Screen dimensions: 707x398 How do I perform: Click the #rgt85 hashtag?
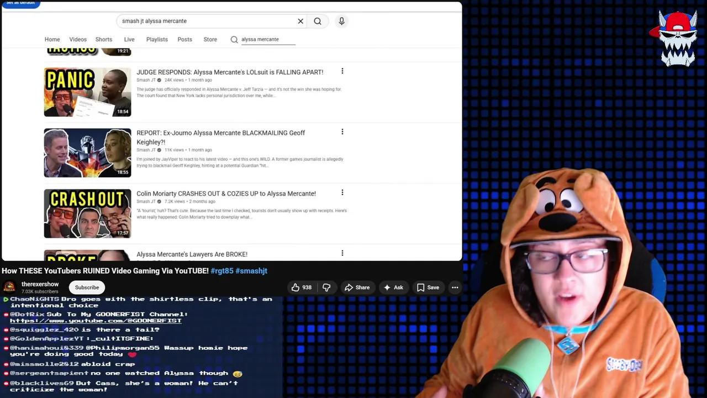pos(221,271)
